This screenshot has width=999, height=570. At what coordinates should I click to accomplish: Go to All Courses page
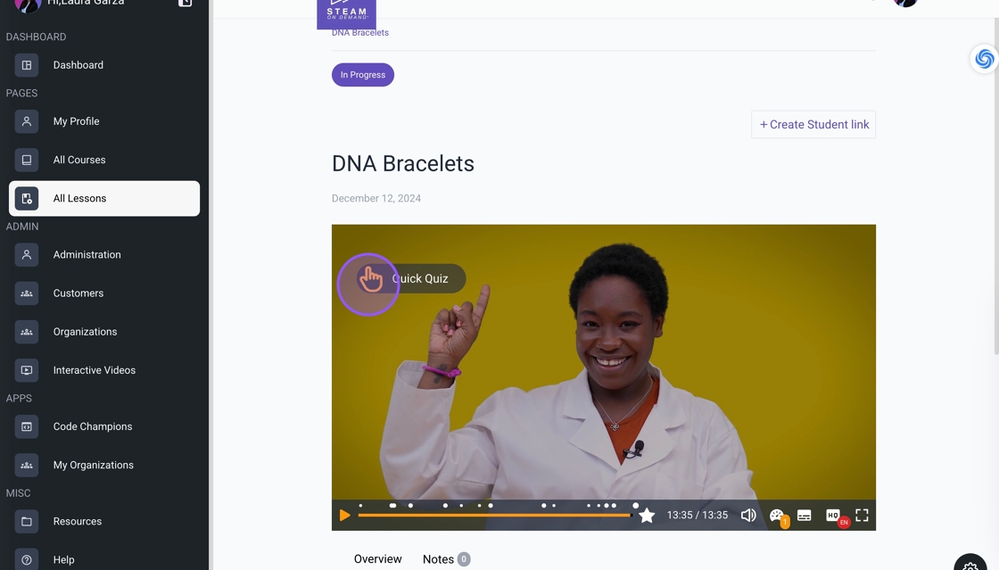pos(103,160)
